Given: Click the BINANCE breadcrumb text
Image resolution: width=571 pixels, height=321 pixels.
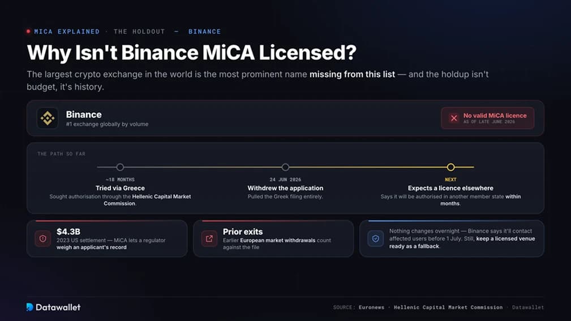Looking at the screenshot, I should [x=205, y=32].
